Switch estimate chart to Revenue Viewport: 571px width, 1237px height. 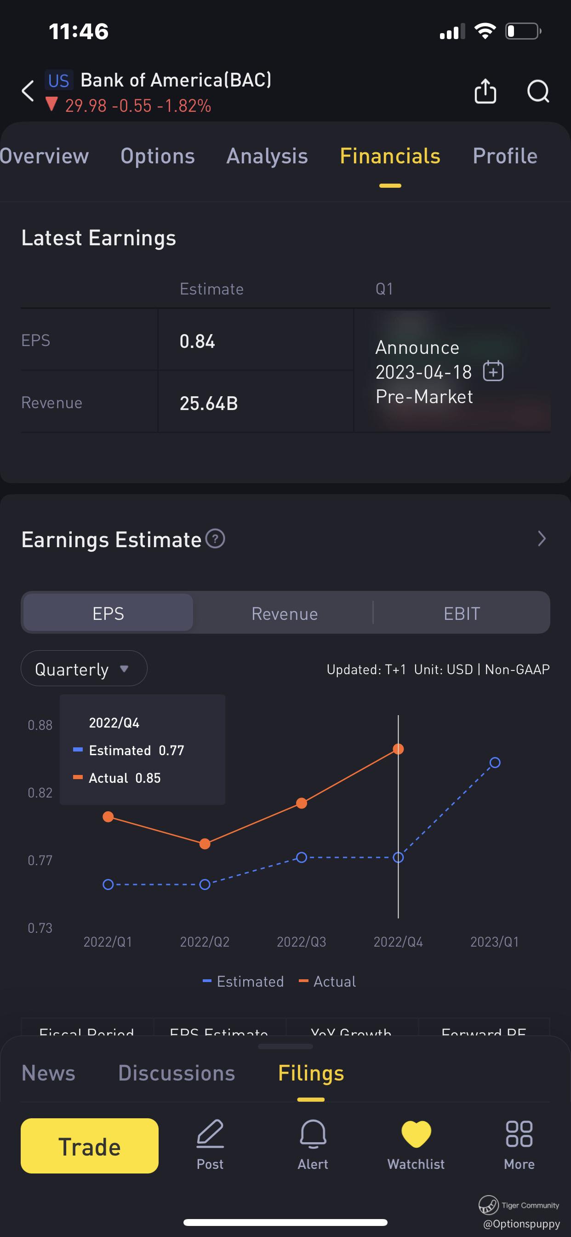[x=285, y=613]
